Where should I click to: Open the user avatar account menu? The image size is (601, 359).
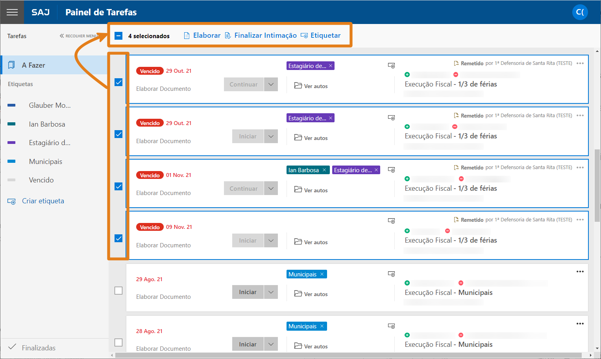tap(580, 12)
